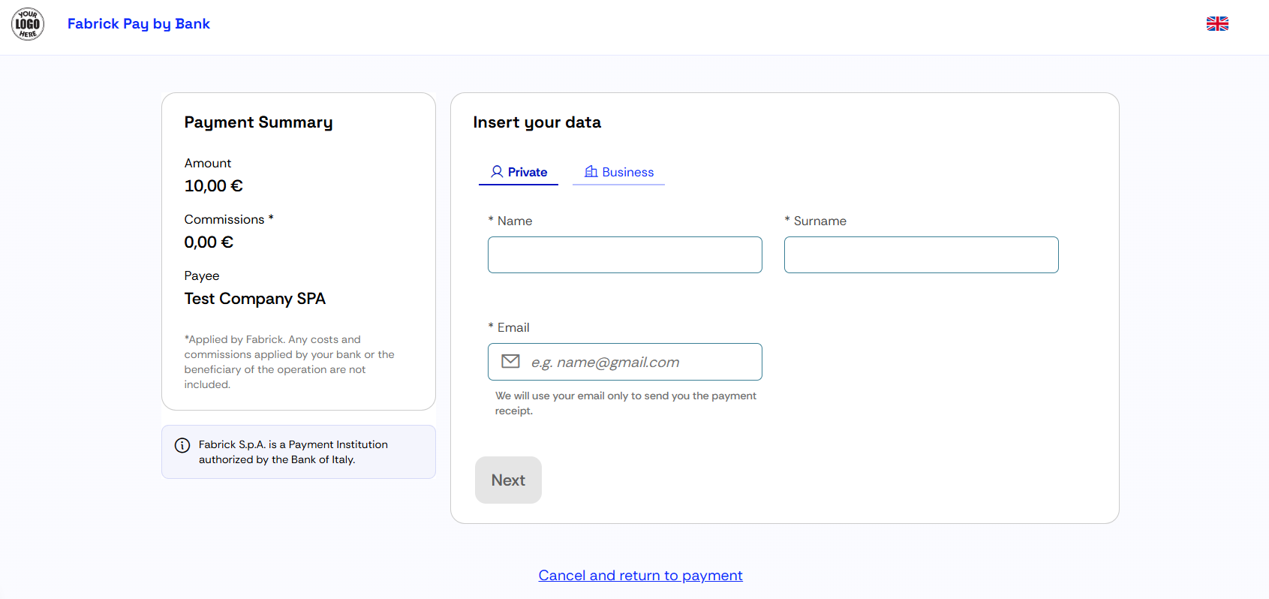Screen dimensions: 1269x599
Task: Click the email receipt notice text
Action: coord(626,403)
